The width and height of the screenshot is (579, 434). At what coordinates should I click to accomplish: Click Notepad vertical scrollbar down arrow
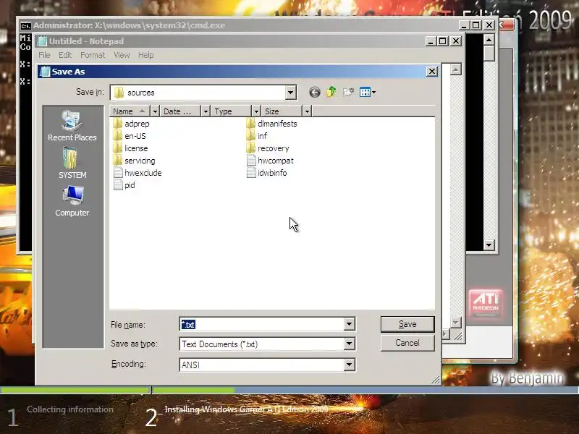pos(456,322)
